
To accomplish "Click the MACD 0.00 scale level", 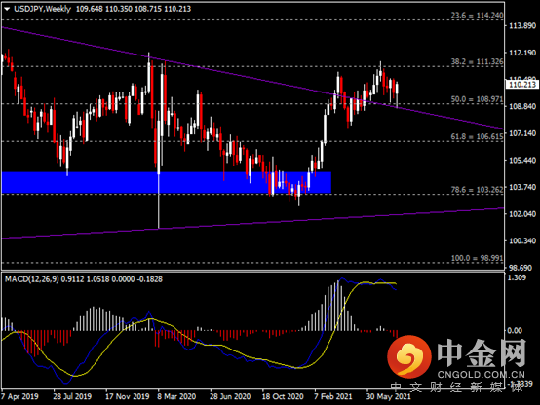I will point(515,330).
